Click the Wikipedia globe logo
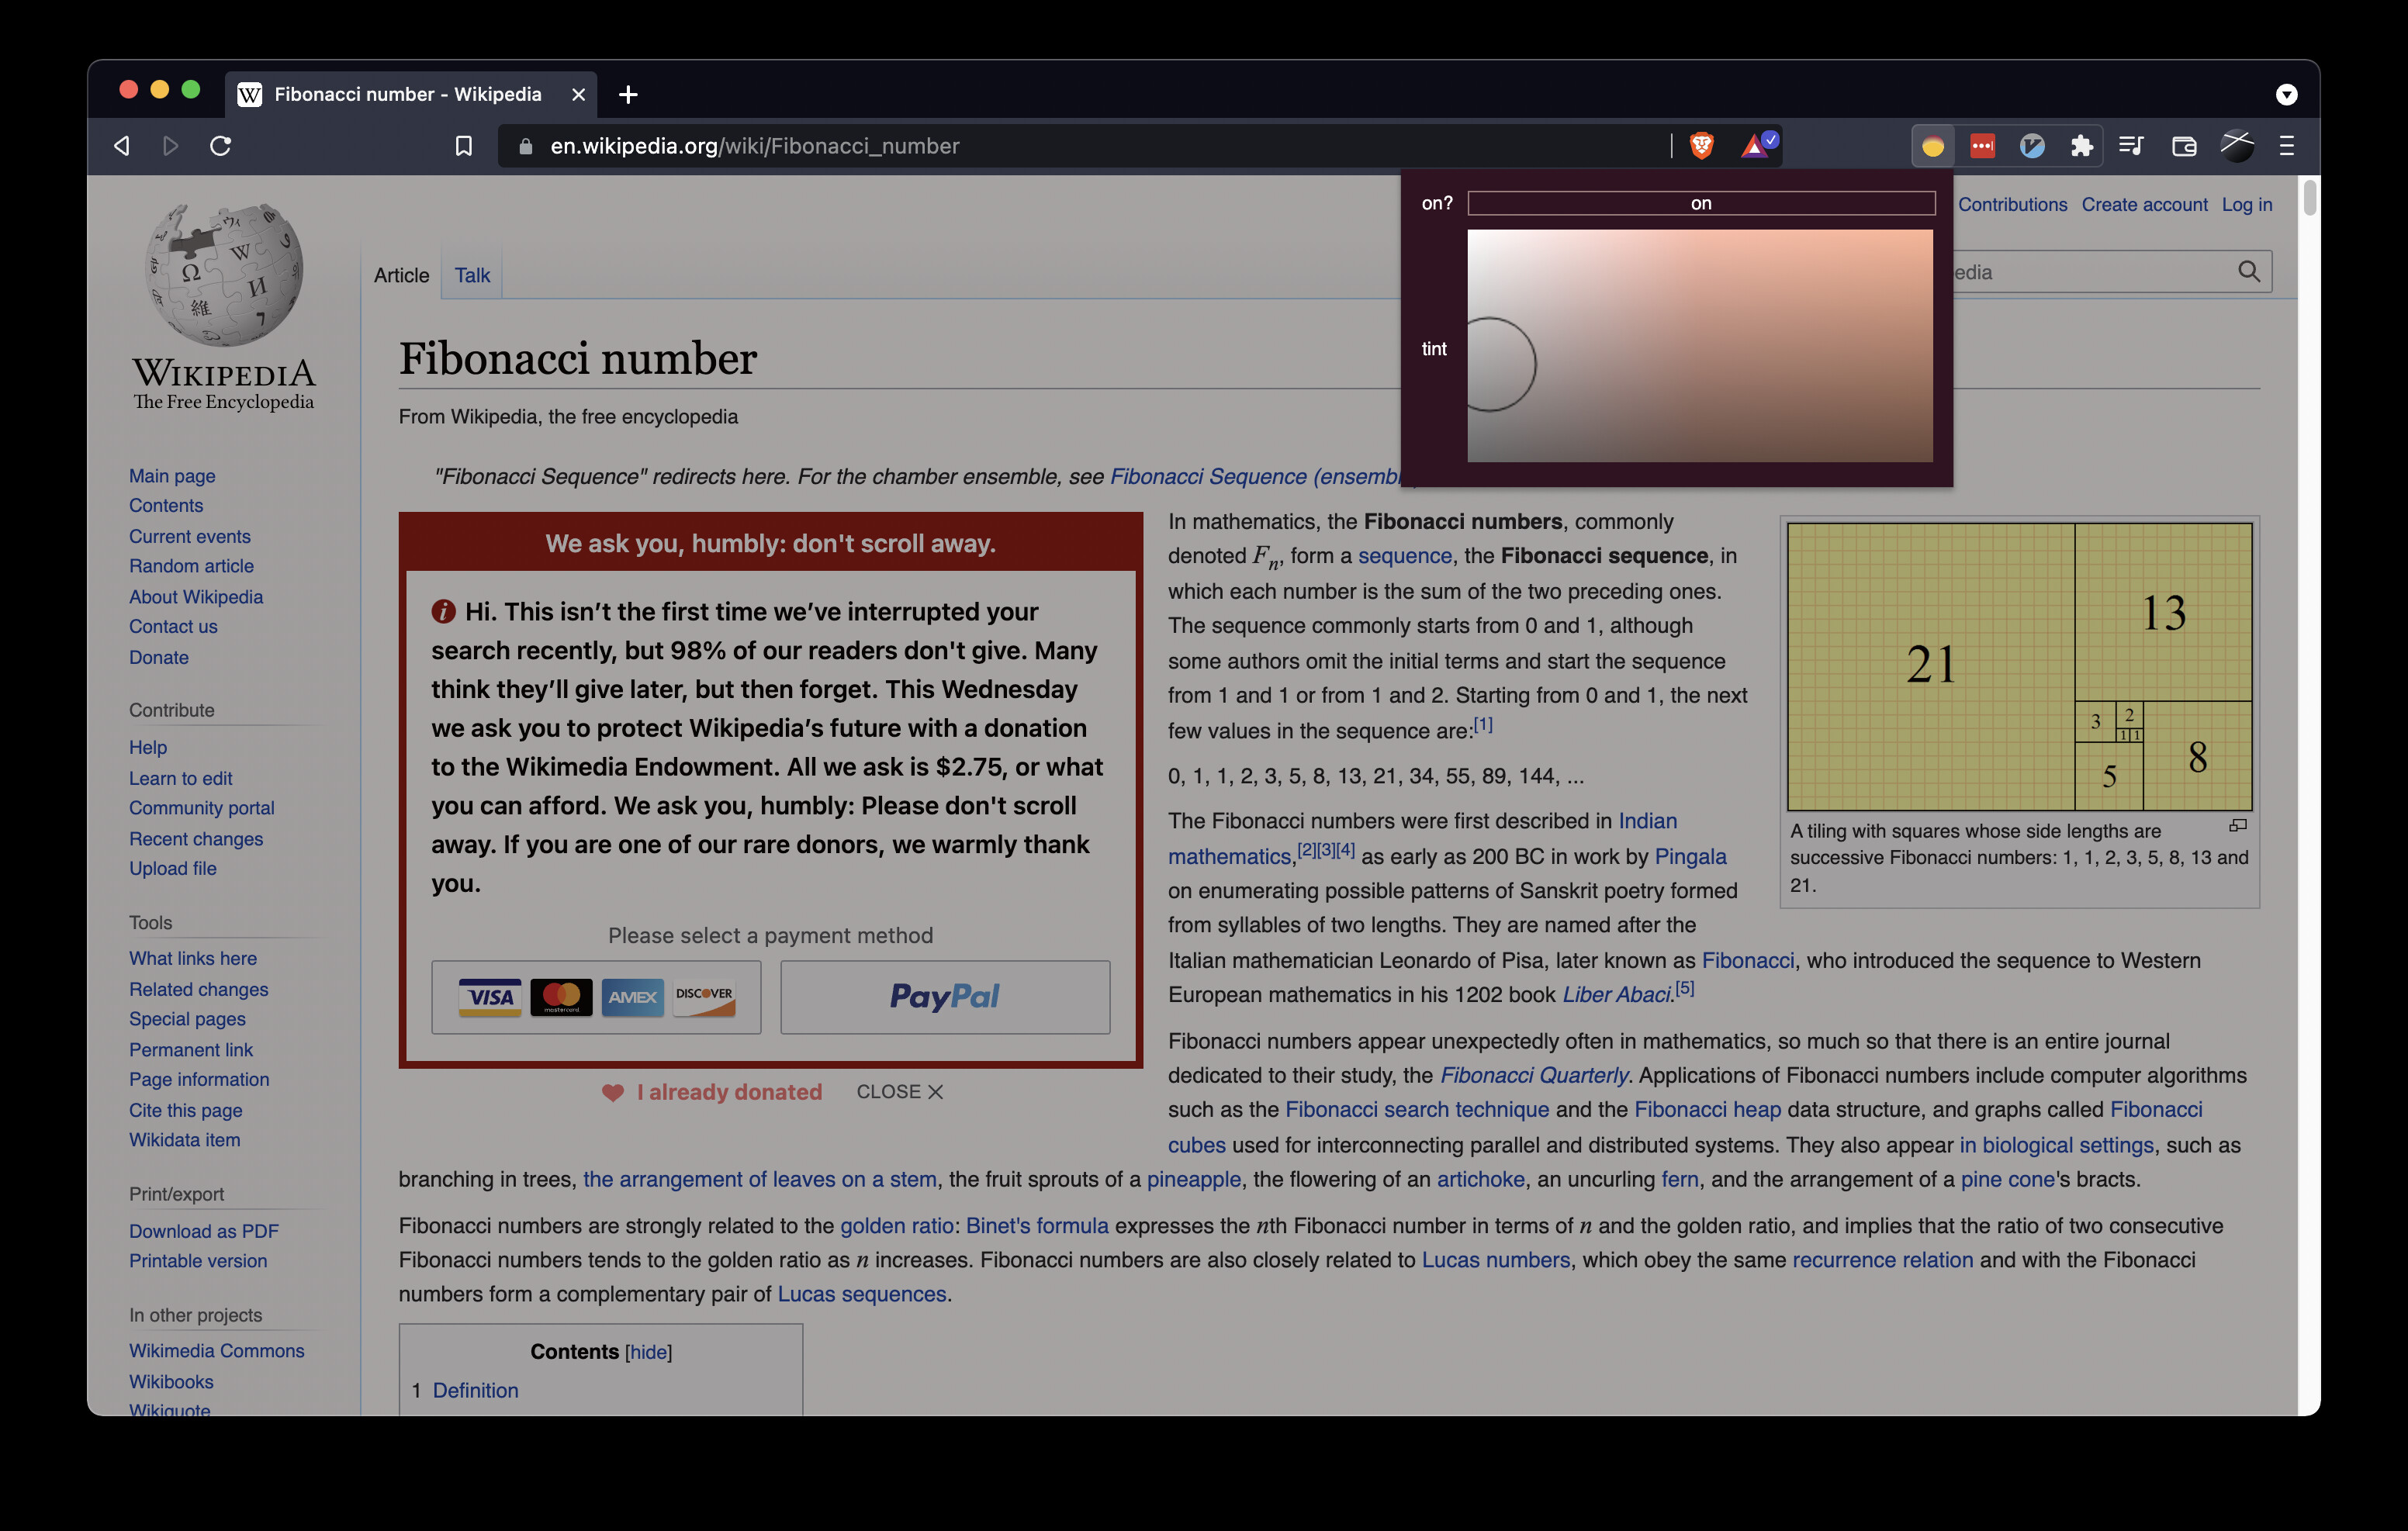 224,276
